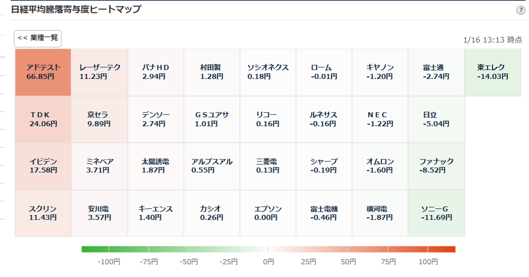Select the イビデン heatmap cell
529x277 pixels.
point(43,166)
